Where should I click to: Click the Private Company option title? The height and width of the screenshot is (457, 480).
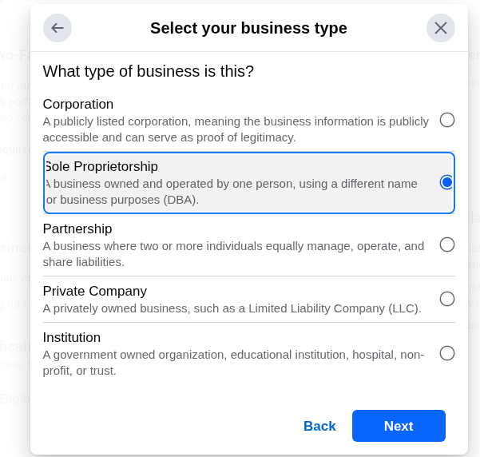tap(95, 291)
